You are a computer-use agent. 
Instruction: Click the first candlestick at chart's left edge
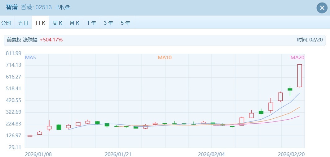pyautogui.click(x=30, y=136)
